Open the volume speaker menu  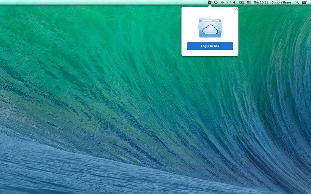pos(234,2)
